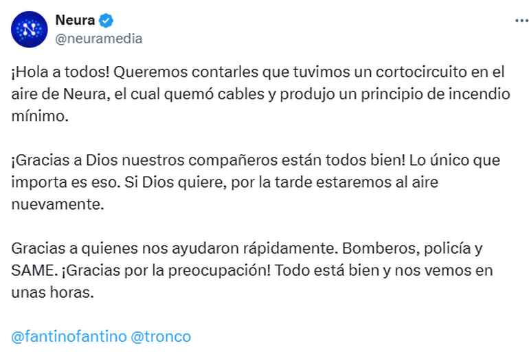Click the phrase ¡Gracias por la preocupación!
The image size is (529, 361).
pos(166,270)
